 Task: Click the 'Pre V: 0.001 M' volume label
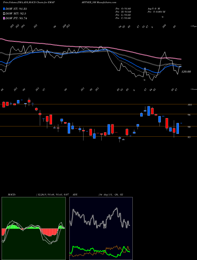pos(156,12)
